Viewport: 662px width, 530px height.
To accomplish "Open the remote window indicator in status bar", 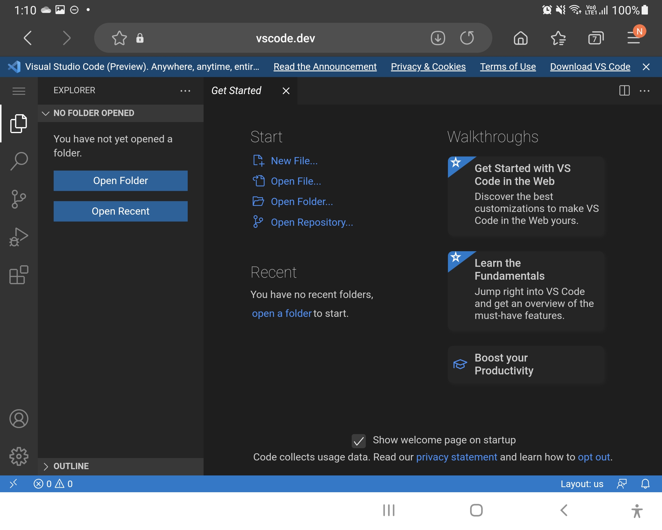I will tap(13, 484).
